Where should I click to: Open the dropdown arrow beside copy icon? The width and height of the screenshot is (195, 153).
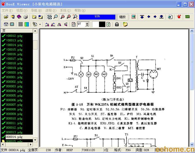coord(40,24)
